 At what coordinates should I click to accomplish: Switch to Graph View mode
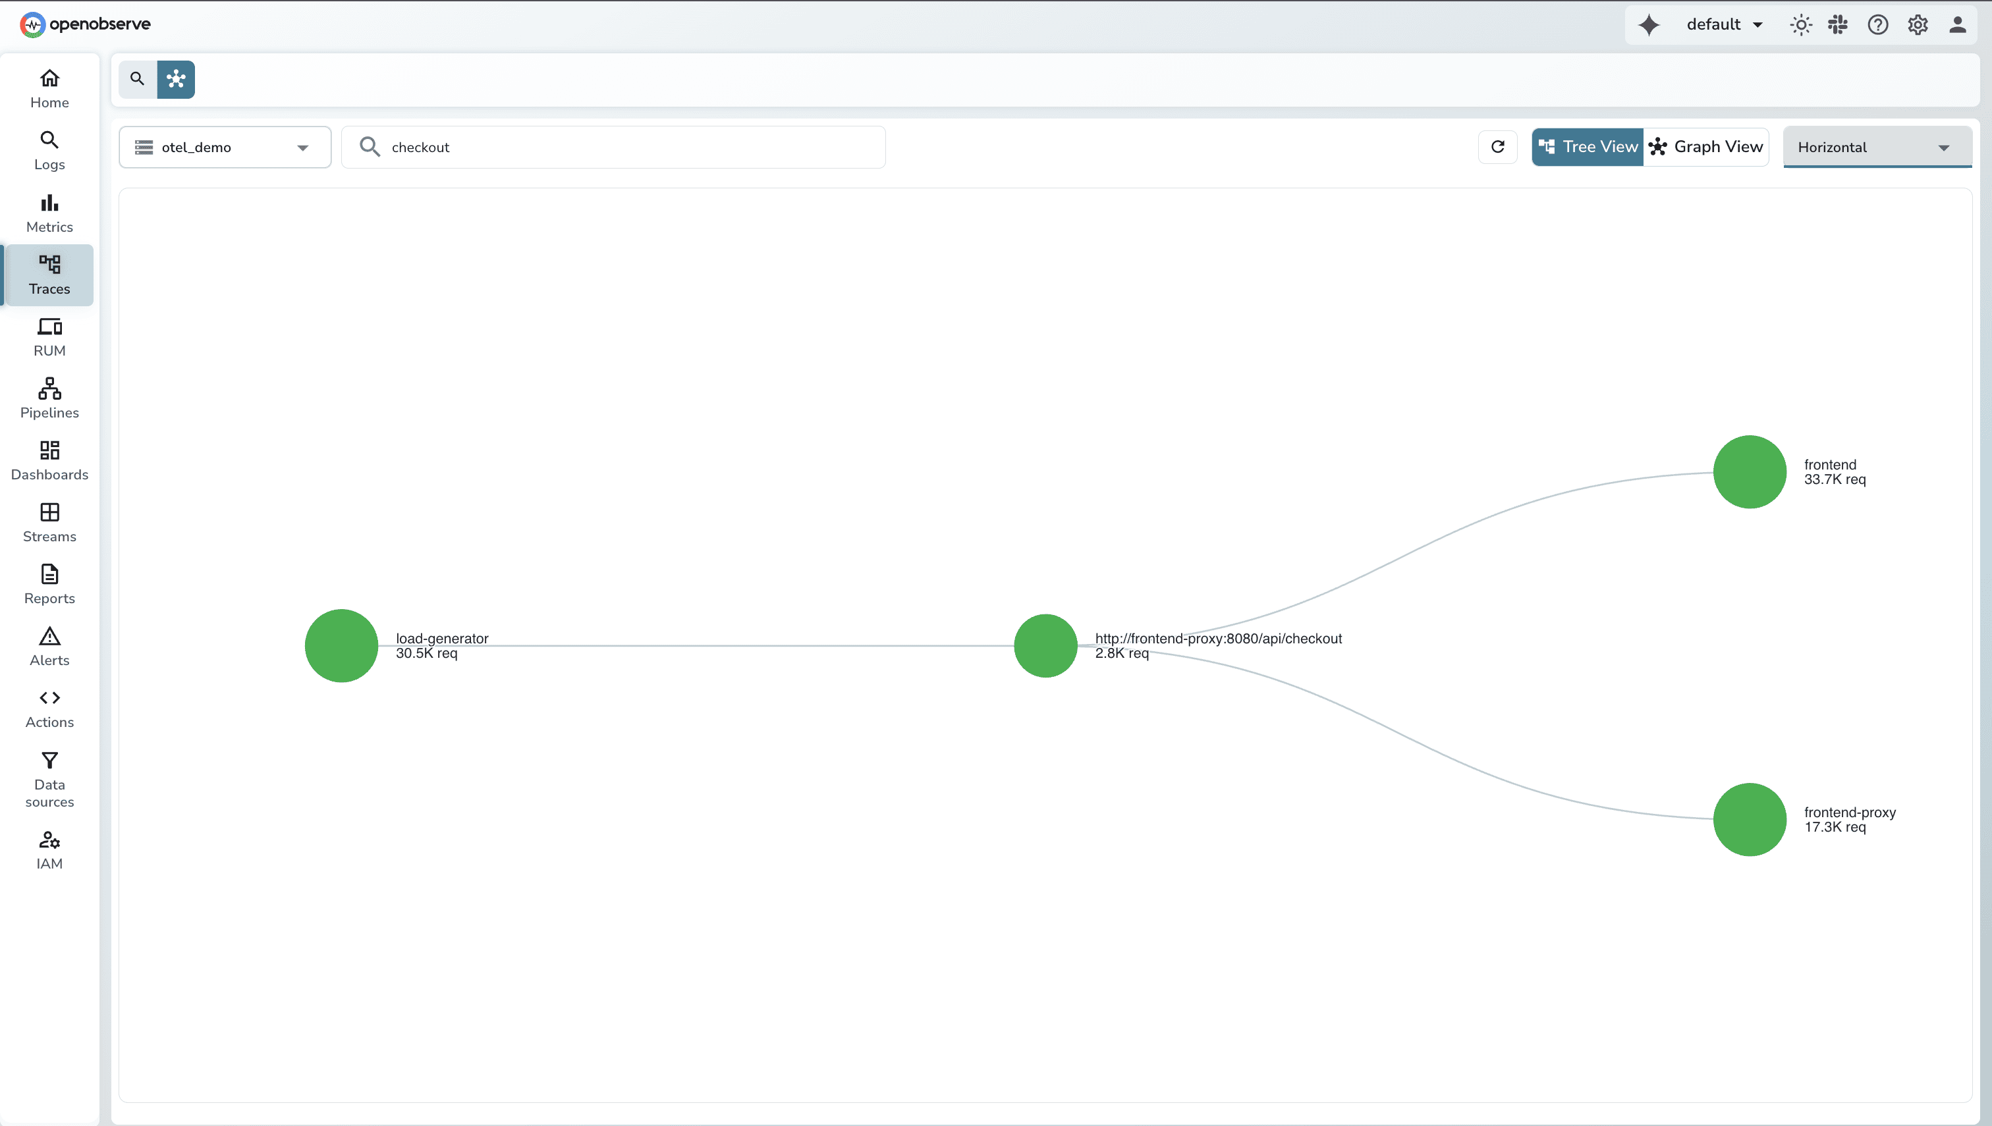pos(1705,146)
